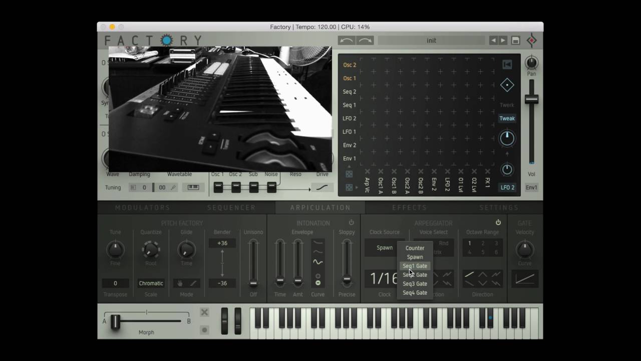
Task: Click the +36 Bender up range field
Action: coord(222,243)
